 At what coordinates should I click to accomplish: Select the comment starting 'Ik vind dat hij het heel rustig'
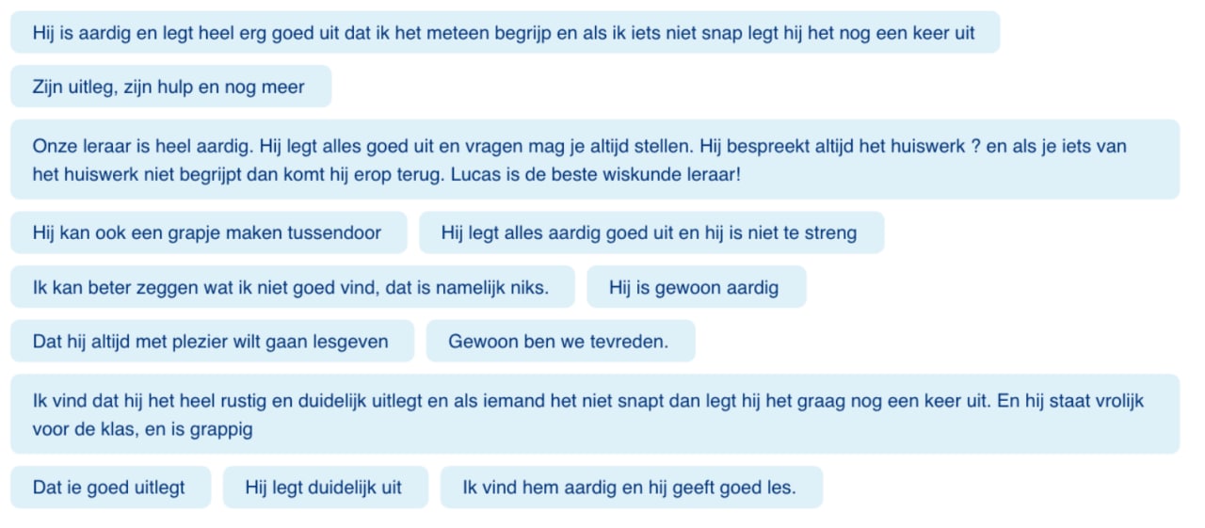tap(593, 414)
